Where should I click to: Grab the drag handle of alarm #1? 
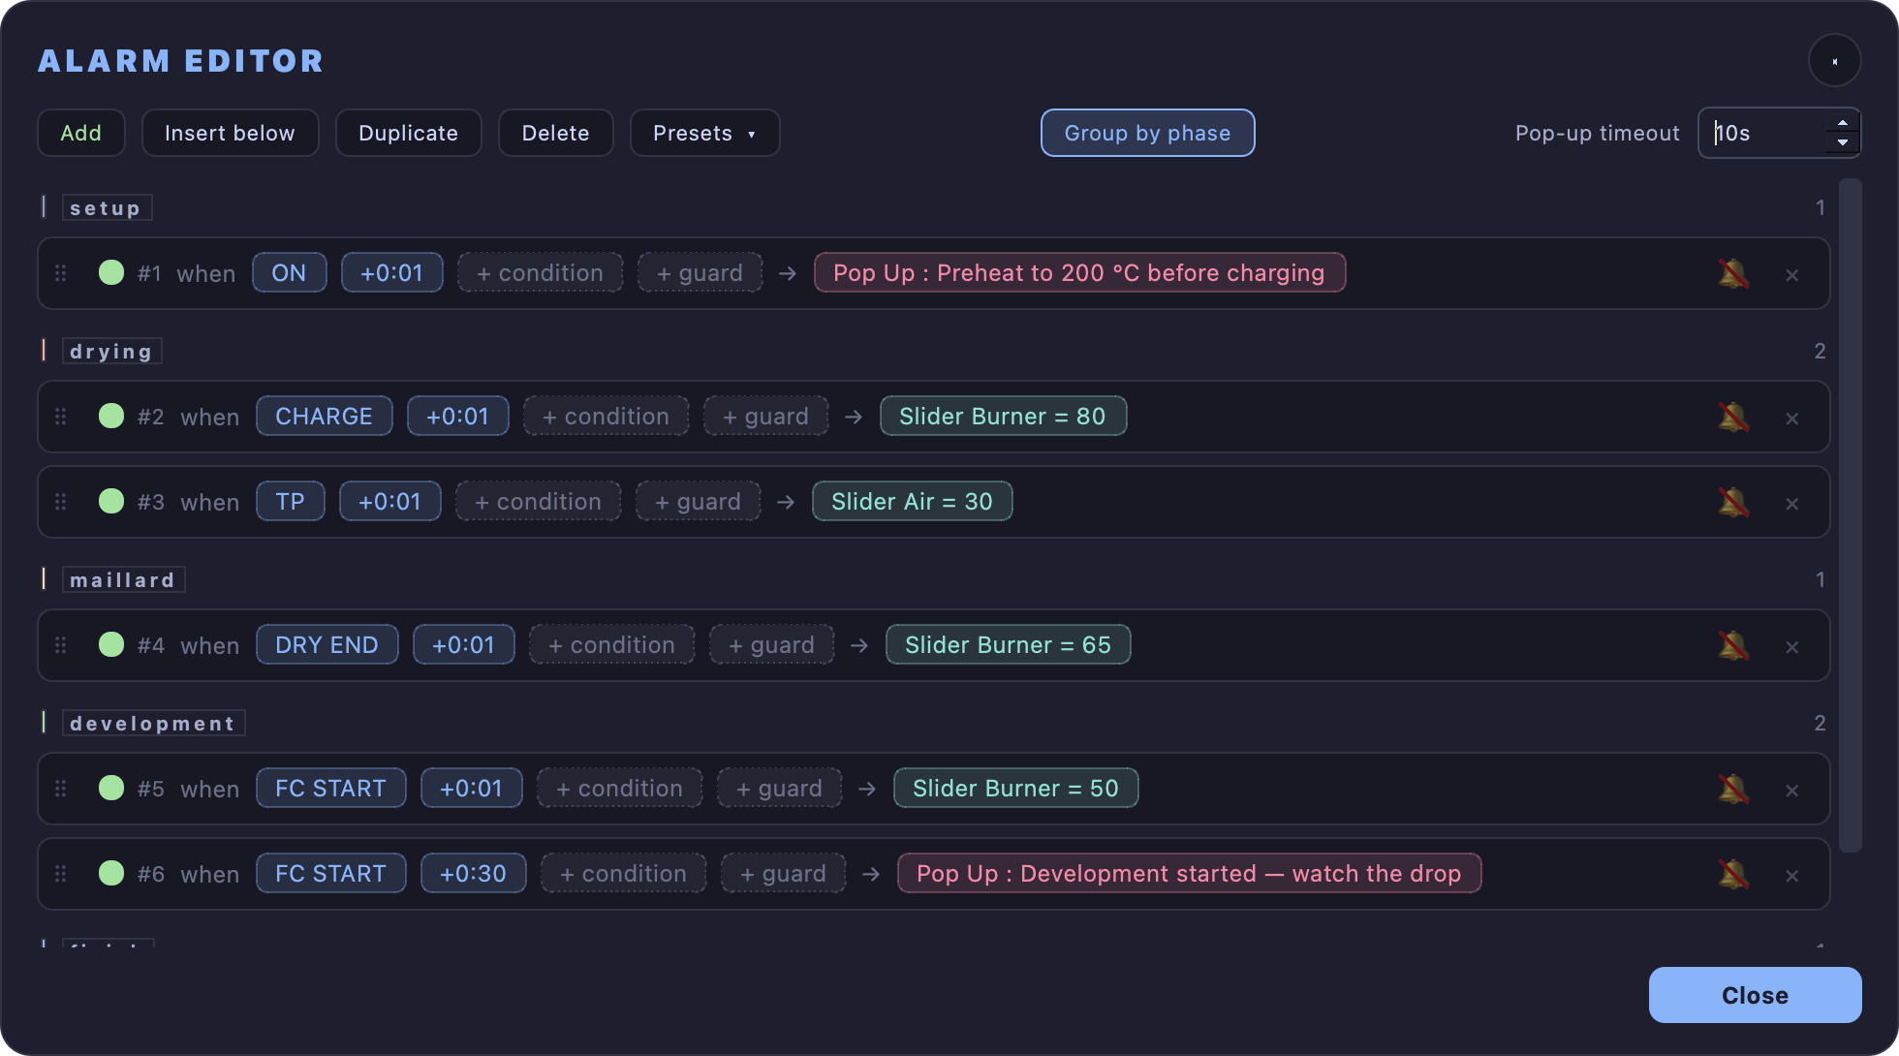pyautogui.click(x=61, y=273)
